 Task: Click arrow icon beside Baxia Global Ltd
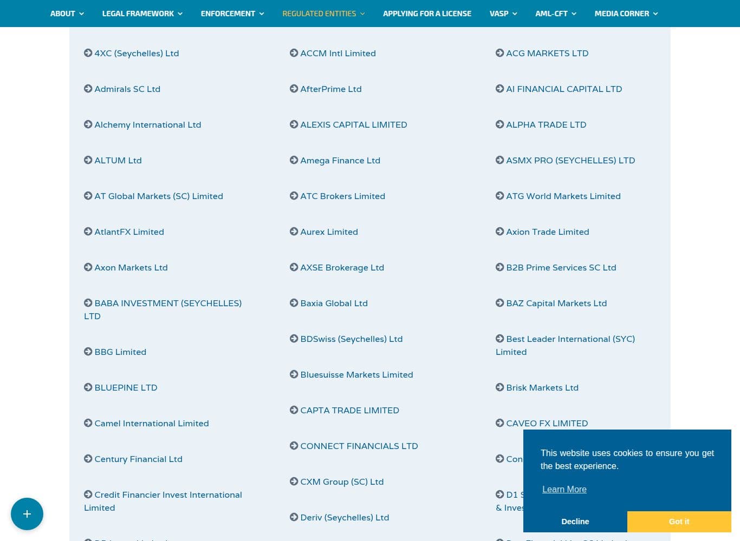click(294, 303)
